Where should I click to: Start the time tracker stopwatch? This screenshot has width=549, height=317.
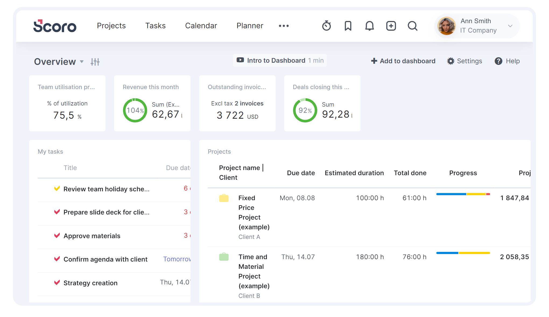point(326,26)
